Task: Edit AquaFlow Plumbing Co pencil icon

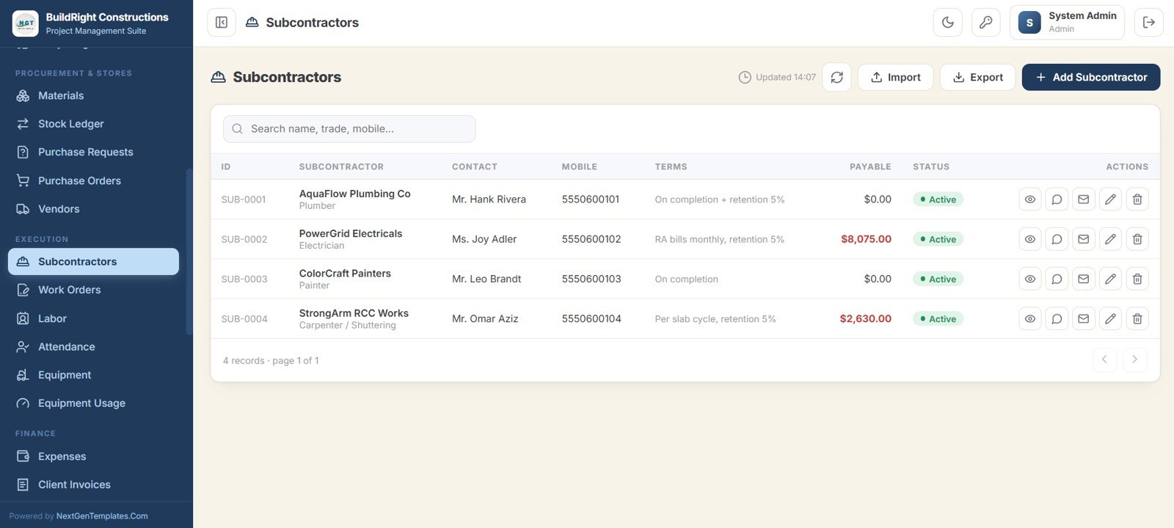Action: [x=1110, y=199]
